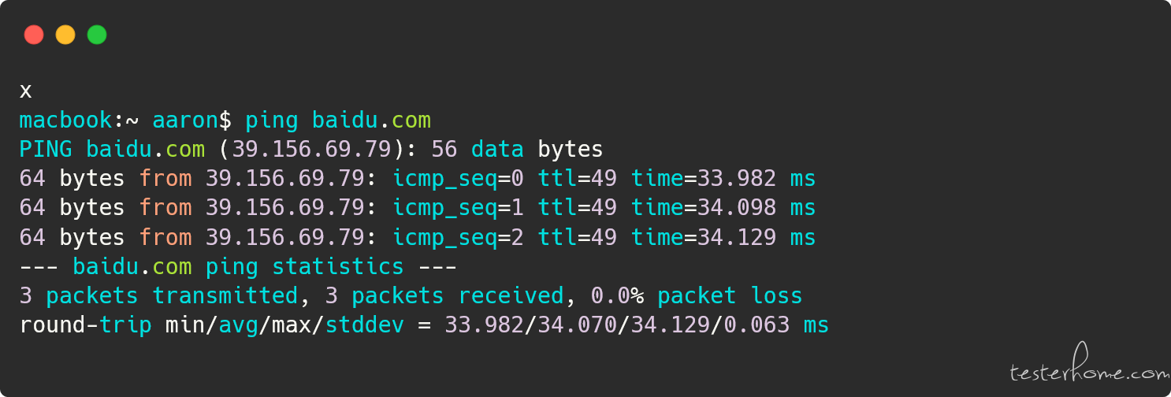The height and width of the screenshot is (397, 1171).
Task: Click 'time=33.982 ms' value
Action: 723,180
